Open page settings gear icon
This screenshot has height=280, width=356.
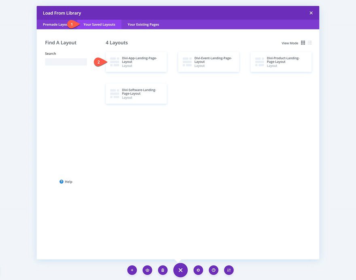click(198, 270)
